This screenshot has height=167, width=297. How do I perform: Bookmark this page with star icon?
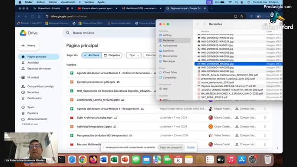click(x=242, y=17)
